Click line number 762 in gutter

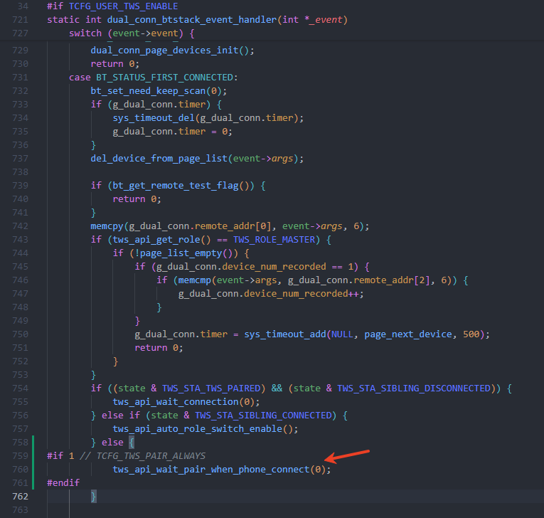pyautogui.click(x=20, y=497)
